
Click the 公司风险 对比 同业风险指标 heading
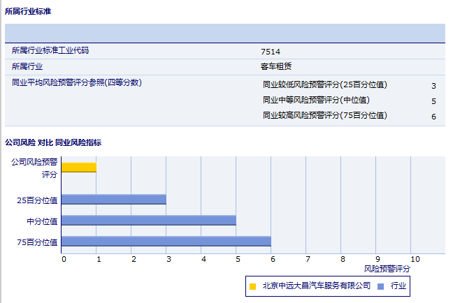53,142
